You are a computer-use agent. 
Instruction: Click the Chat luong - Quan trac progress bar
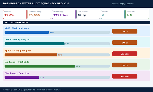[57, 77]
